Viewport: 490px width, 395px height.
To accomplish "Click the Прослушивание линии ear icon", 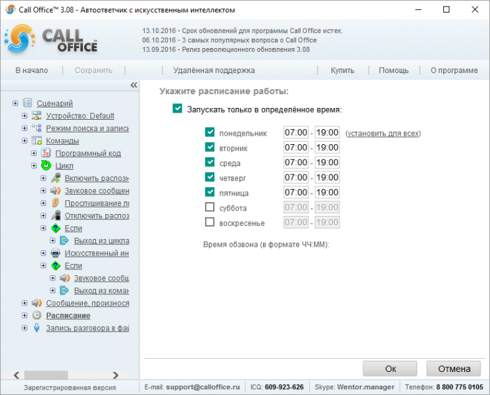I will pos(56,203).
